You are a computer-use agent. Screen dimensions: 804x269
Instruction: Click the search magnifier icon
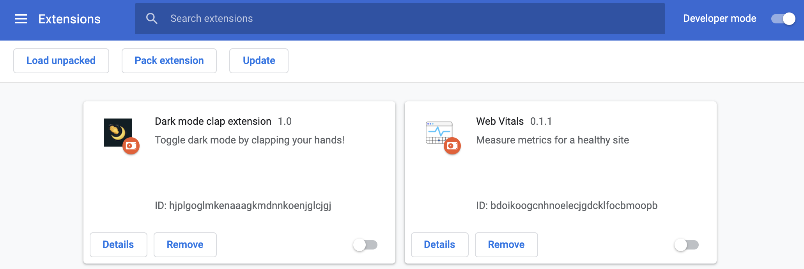coord(152,18)
